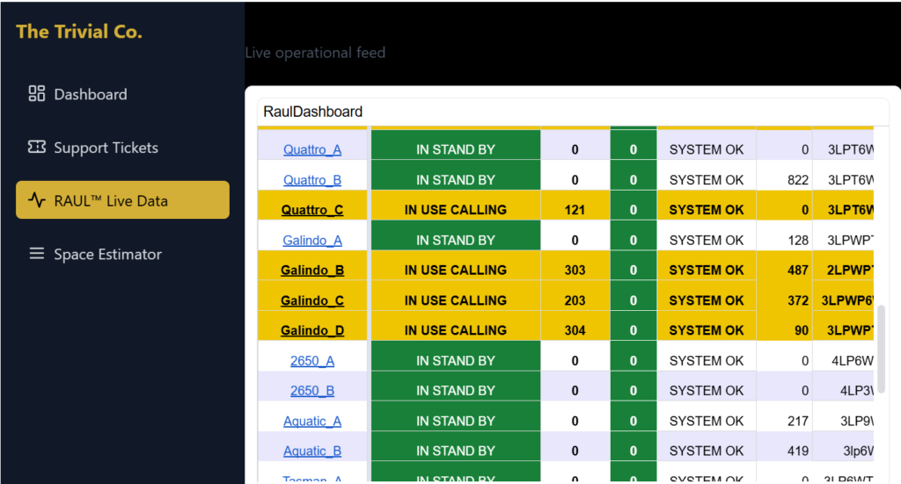
Task: Click the Space Estimator list icon
Action: [x=37, y=254]
